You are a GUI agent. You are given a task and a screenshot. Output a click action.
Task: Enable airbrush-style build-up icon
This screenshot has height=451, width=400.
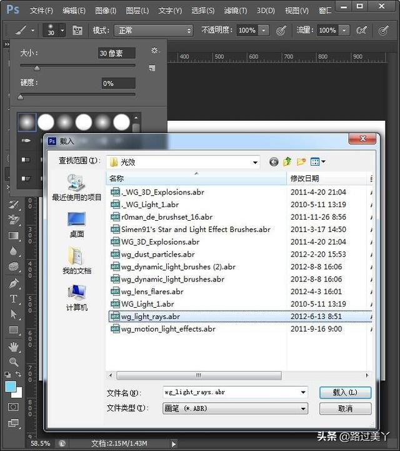(361, 30)
